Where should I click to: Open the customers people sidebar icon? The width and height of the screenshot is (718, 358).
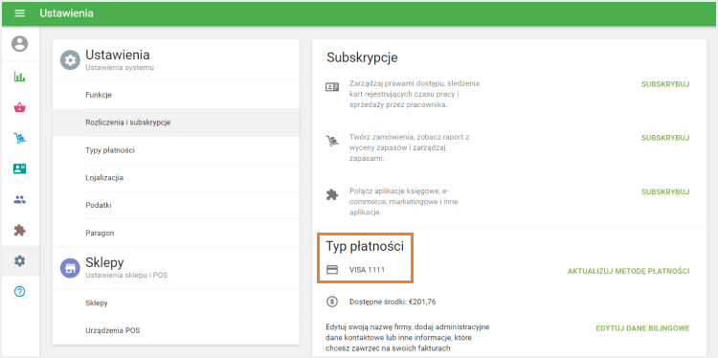point(20,200)
